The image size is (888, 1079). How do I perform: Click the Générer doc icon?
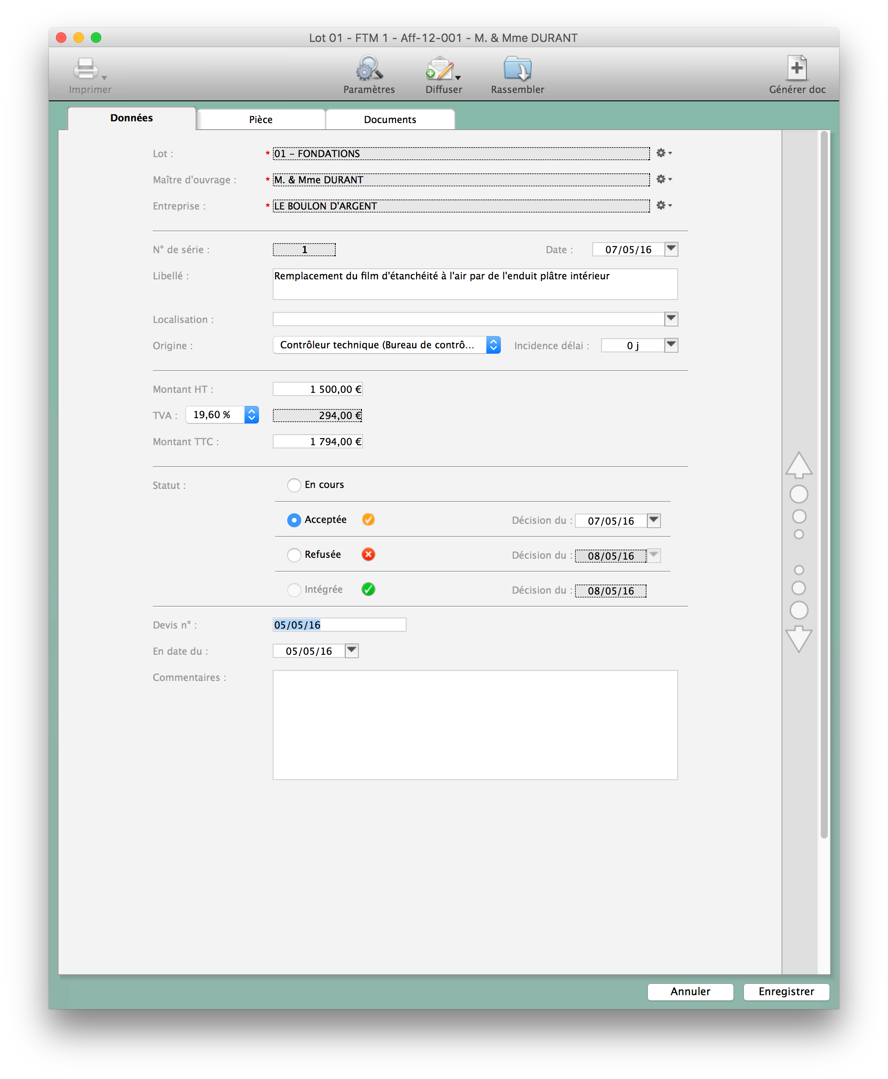[x=796, y=68]
